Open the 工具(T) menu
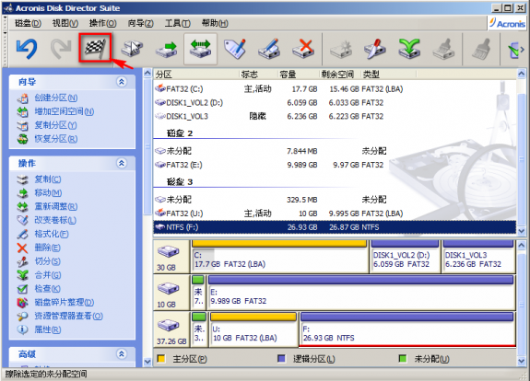Screen dimensions: 530x381 click(178, 23)
